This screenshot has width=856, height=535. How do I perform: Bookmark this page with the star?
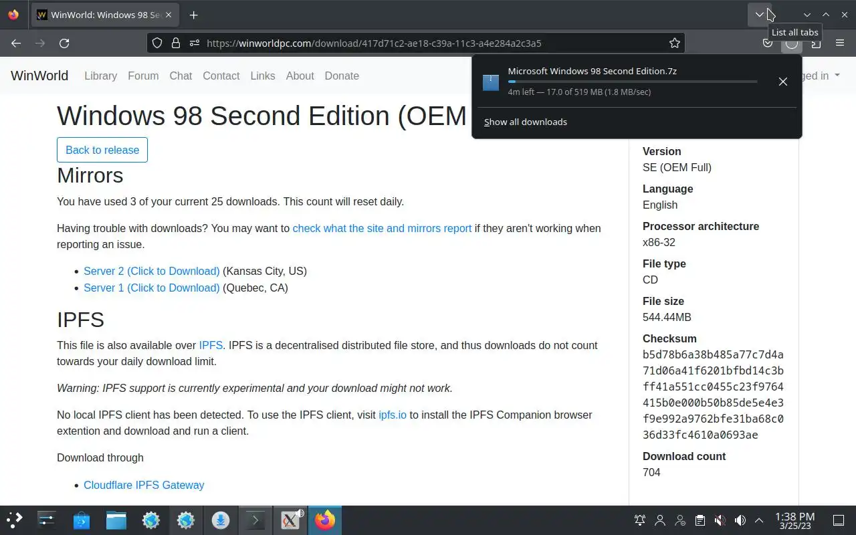[675, 43]
